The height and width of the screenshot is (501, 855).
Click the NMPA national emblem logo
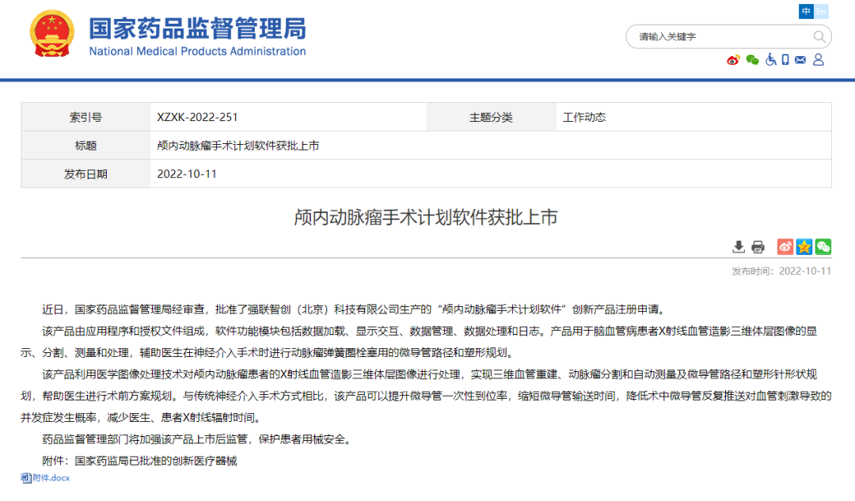52,35
